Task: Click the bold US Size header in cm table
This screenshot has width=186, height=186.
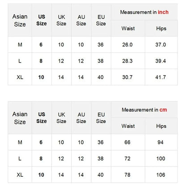Action: click(42, 118)
